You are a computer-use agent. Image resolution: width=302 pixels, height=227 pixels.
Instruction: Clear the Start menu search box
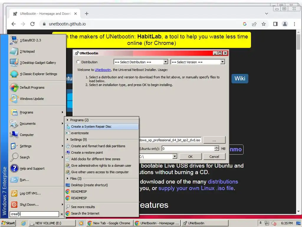click(x=62, y=214)
